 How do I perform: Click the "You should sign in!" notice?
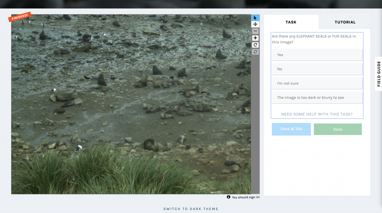pyautogui.click(x=246, y=197)
